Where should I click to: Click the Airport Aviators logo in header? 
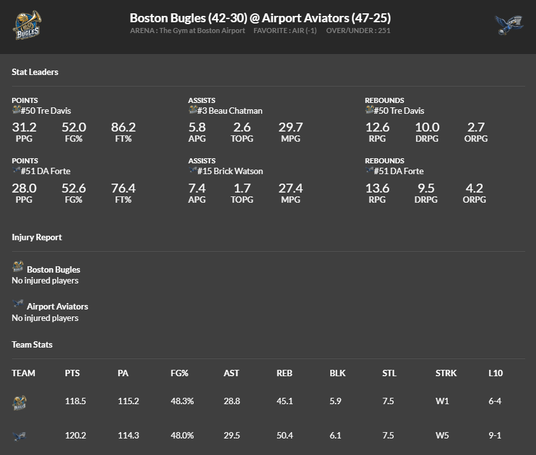pos(509,25)
